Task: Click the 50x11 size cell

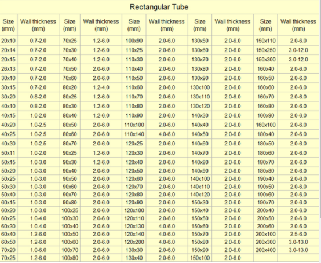Action: click(8, 153)
